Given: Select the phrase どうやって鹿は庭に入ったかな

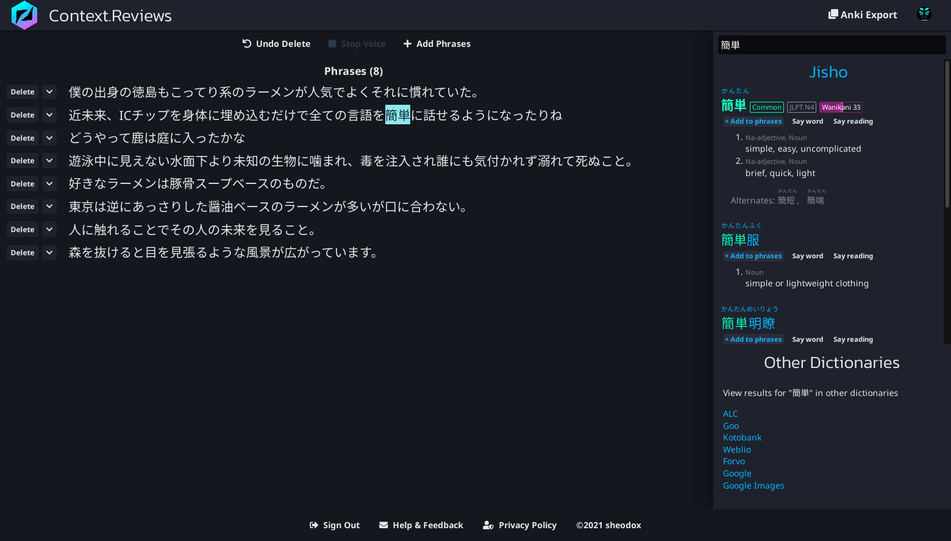Looking at the screenshot, I should click(x=157, y=138).
